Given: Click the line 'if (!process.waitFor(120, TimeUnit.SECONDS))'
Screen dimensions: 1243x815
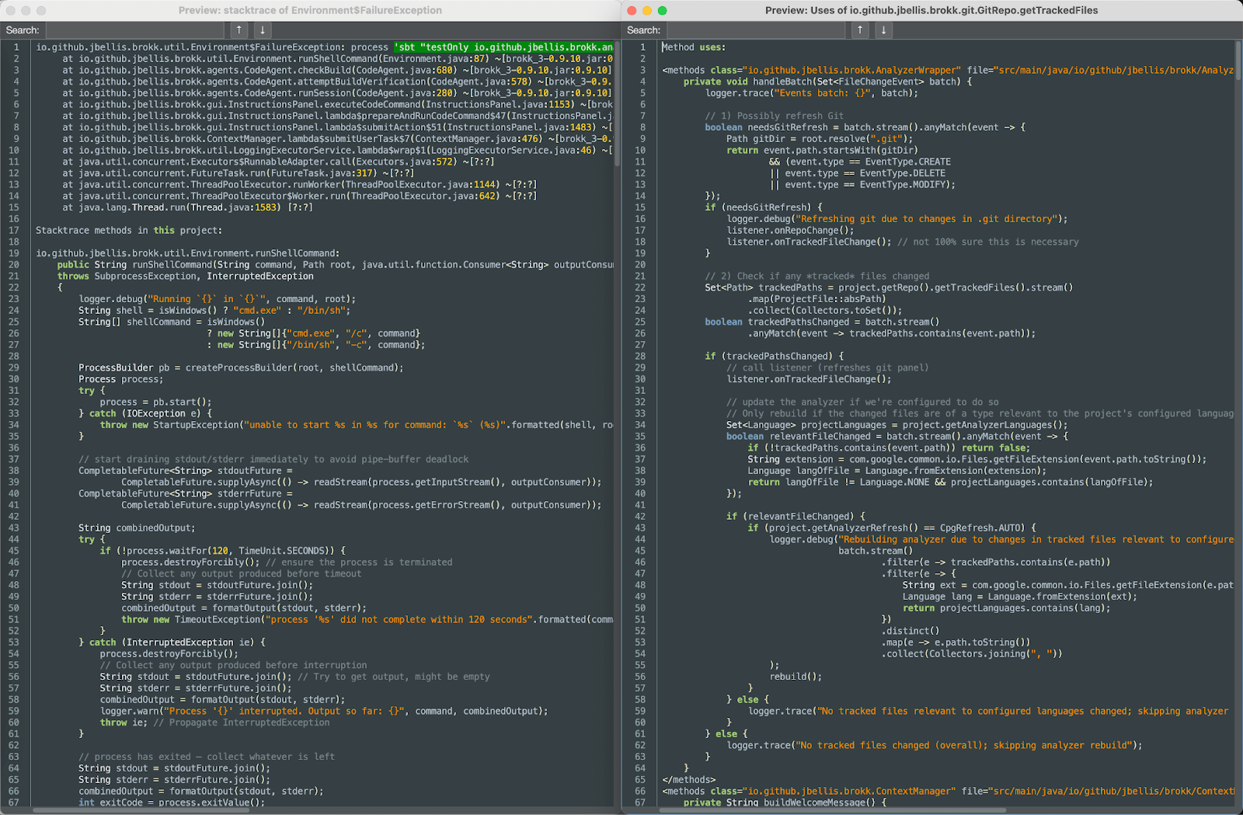Looking at the screenshot, I should 222,551.
